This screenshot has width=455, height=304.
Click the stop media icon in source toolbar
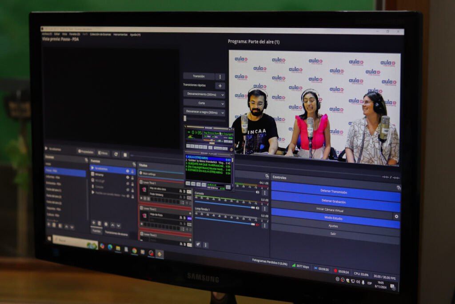(125, 154)
